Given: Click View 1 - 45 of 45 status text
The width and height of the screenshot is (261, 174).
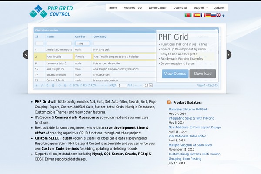Looking at the screenshot, I should point(207,85).
